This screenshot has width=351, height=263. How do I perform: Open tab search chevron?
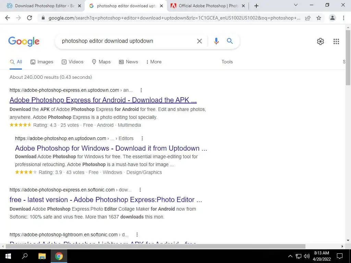[x=296, y=5]
